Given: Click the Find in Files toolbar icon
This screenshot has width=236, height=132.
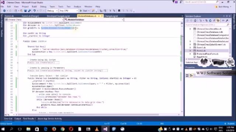Looking at the screenshot, I should 93,11.
